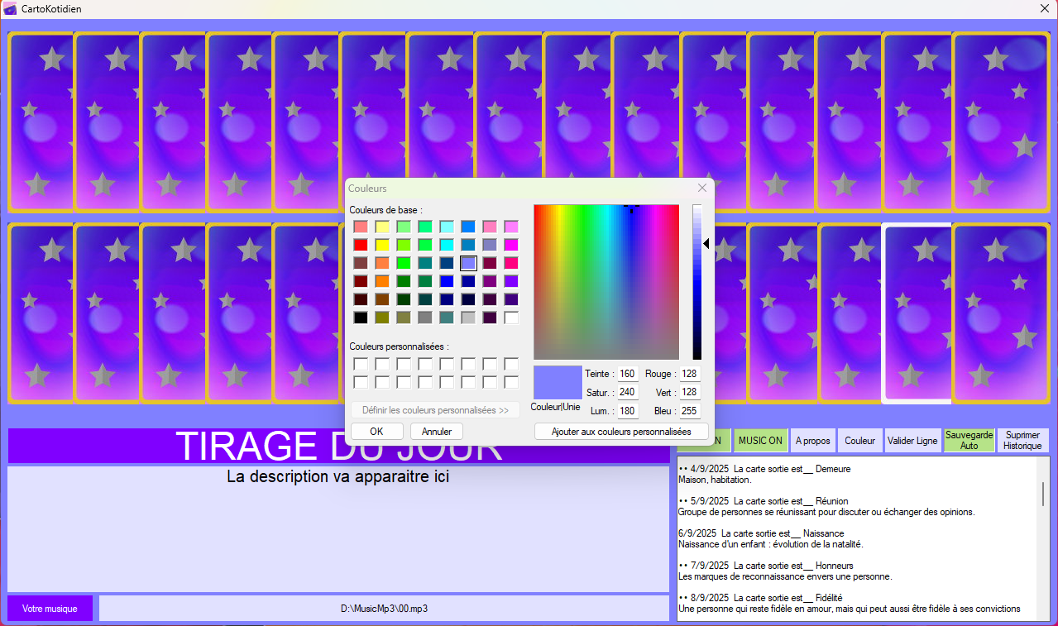1058x626 pixels.
Task: Click the Bleu value field
Action: (689, 411)
